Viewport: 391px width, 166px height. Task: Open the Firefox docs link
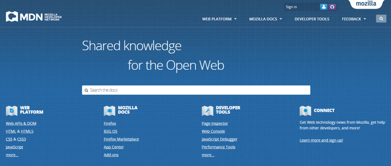click(110, 123)
